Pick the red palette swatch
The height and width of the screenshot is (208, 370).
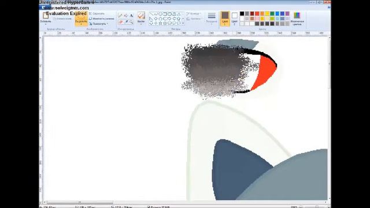pyautogui.click(x=257, y=14)
